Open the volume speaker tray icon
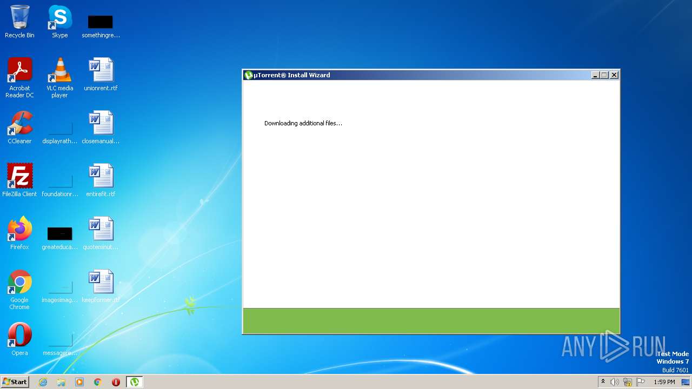Image resolution: width=692 pixels, height=389 pixels. (615, 382)
